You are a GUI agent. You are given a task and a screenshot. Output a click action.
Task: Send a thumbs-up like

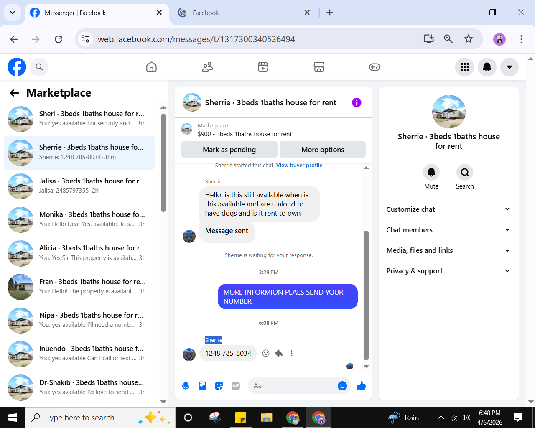tap(361, 386)
